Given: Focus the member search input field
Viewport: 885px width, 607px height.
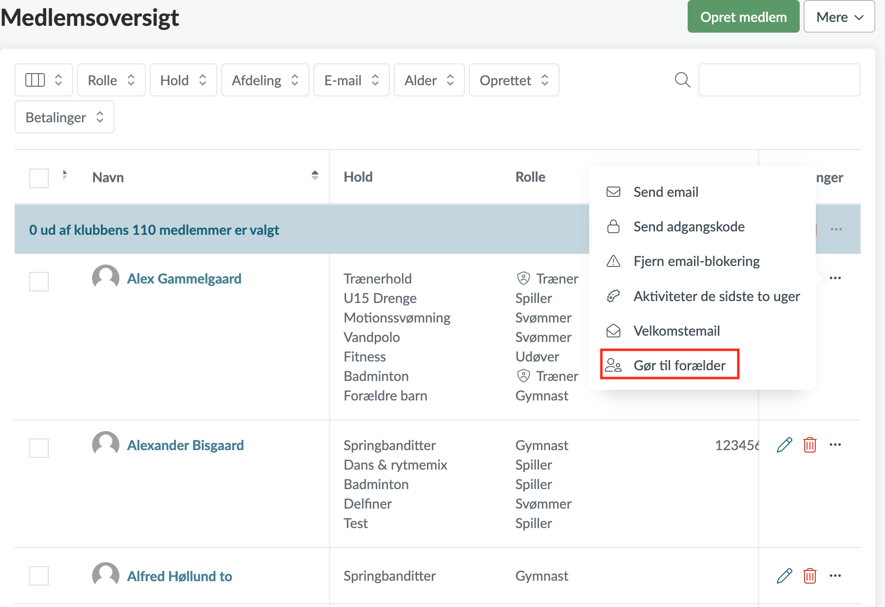Looking at the screenshot, I should [x=779, y=80].
